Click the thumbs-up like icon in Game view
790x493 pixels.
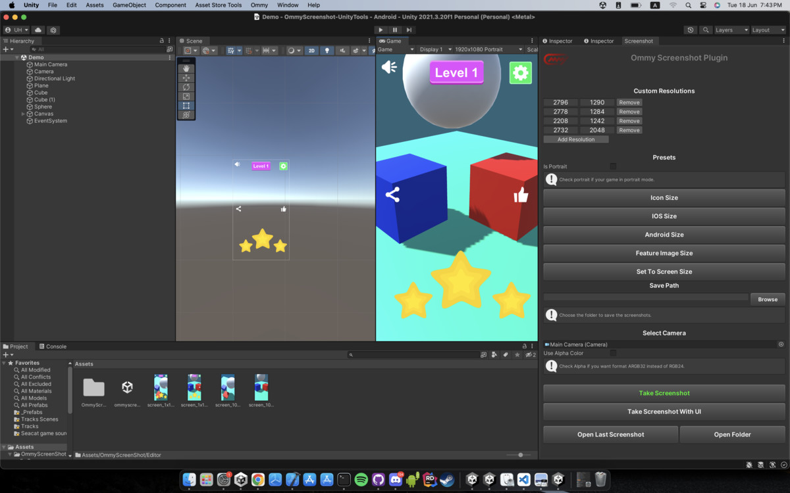521,195
